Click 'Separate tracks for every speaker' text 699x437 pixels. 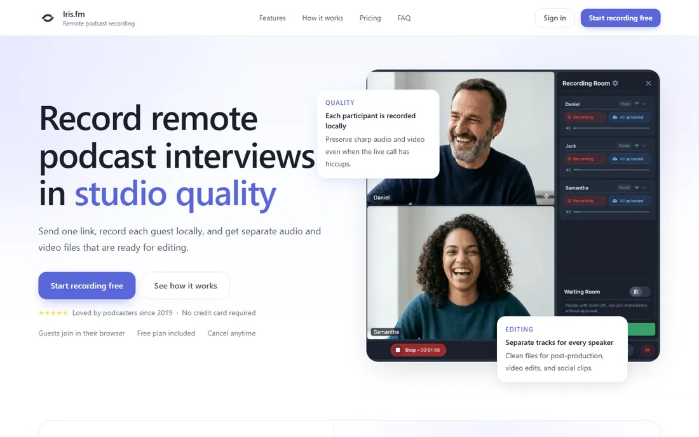[559, 342]
